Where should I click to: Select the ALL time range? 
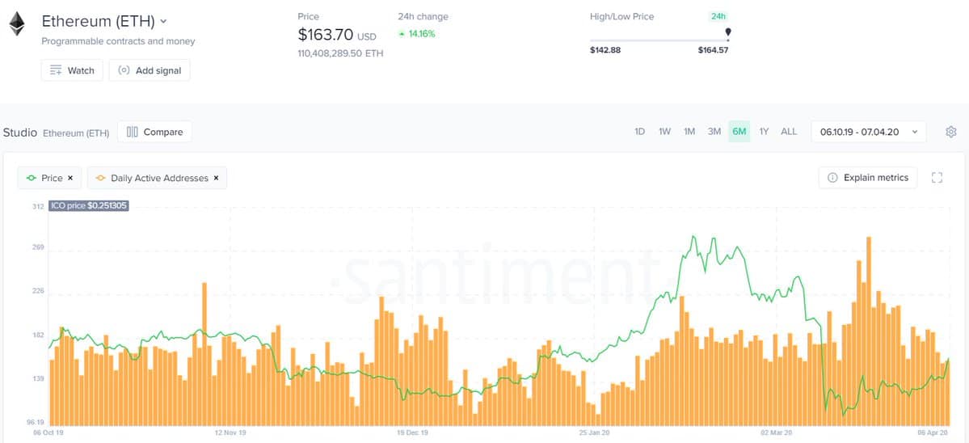(789, 132)
